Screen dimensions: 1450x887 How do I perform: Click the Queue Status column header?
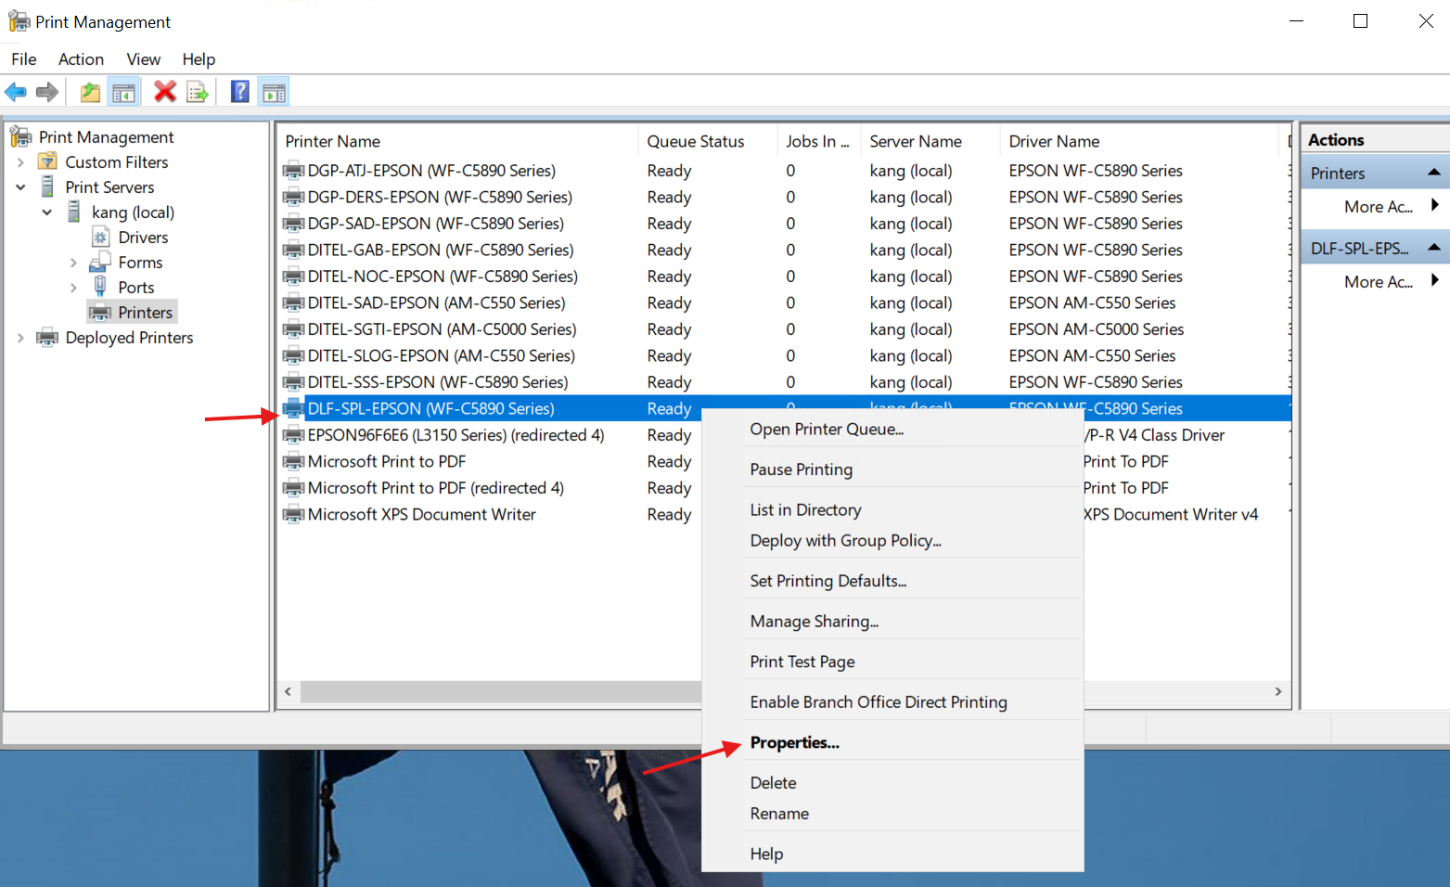click(695, 141)
